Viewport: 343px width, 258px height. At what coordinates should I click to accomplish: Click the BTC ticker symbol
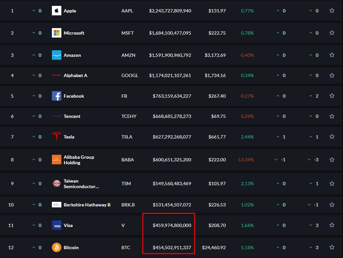click(x=126, y=248)
